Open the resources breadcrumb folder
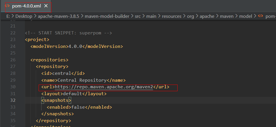276x127 pixels. pos(172,16)
